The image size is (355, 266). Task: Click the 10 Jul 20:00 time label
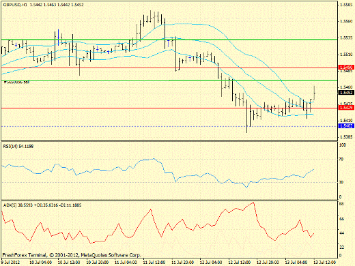pyautogui.click(x=98, y=263)
